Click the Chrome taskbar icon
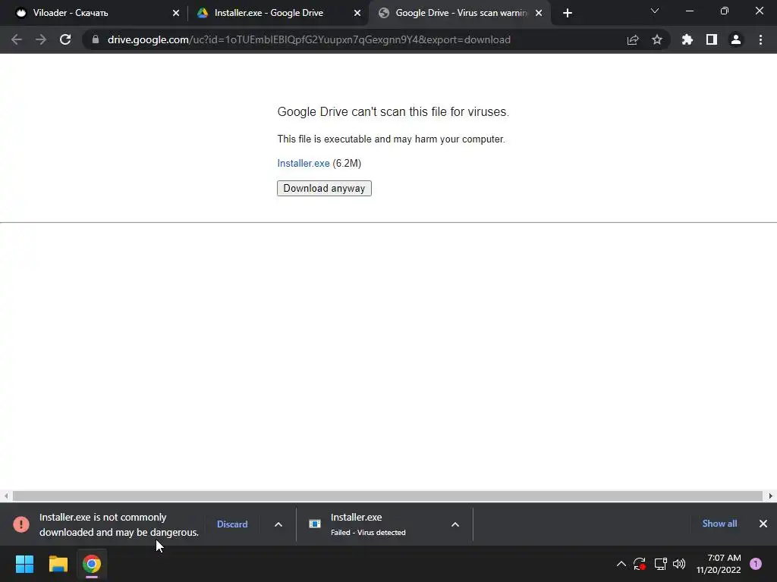 [x=92, y=564]
